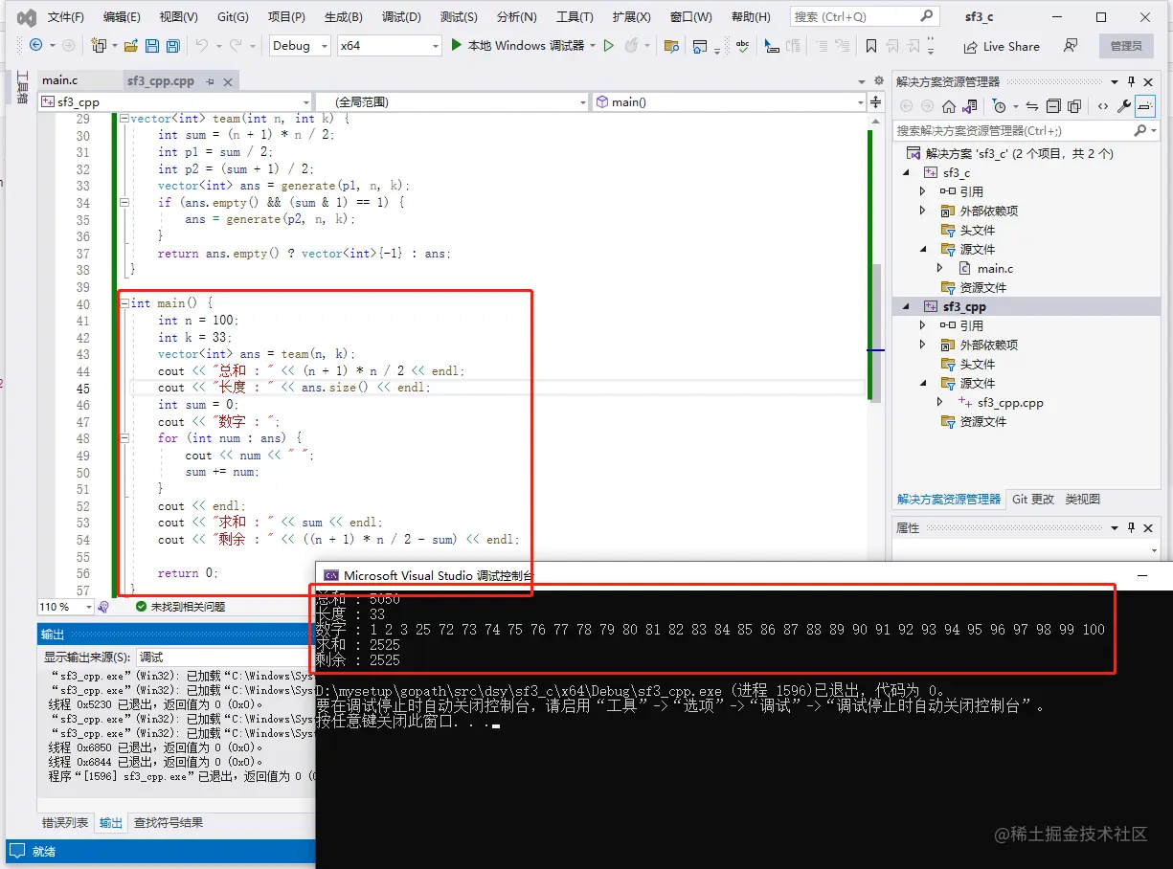Open the Debug configuration dropdown
This screenshot has width=1173, height=869.
300,46
